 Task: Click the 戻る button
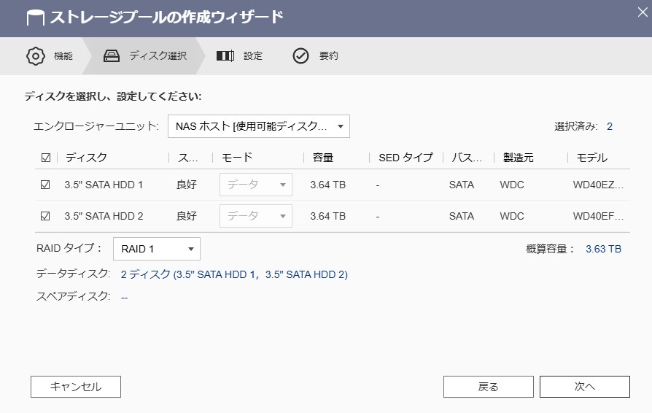488,387
